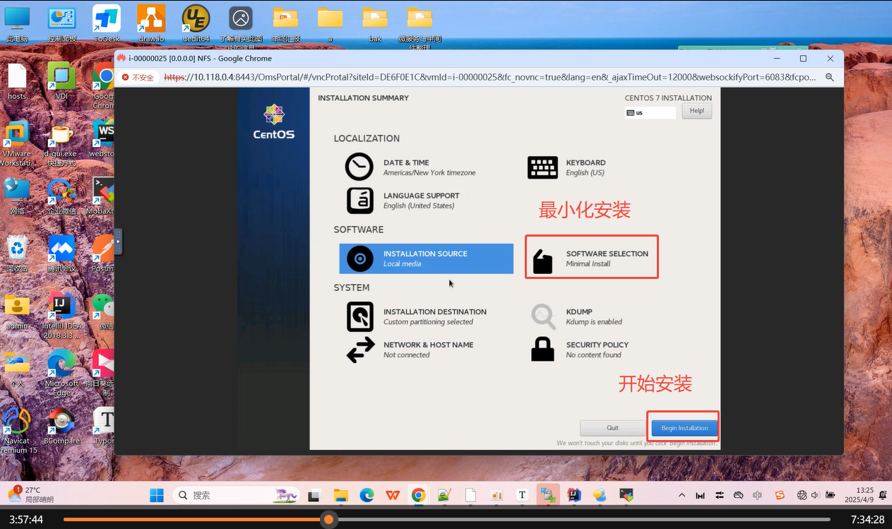Select the Installation Source disc icon
The image size is (892, 529).
tap(359, 259)
